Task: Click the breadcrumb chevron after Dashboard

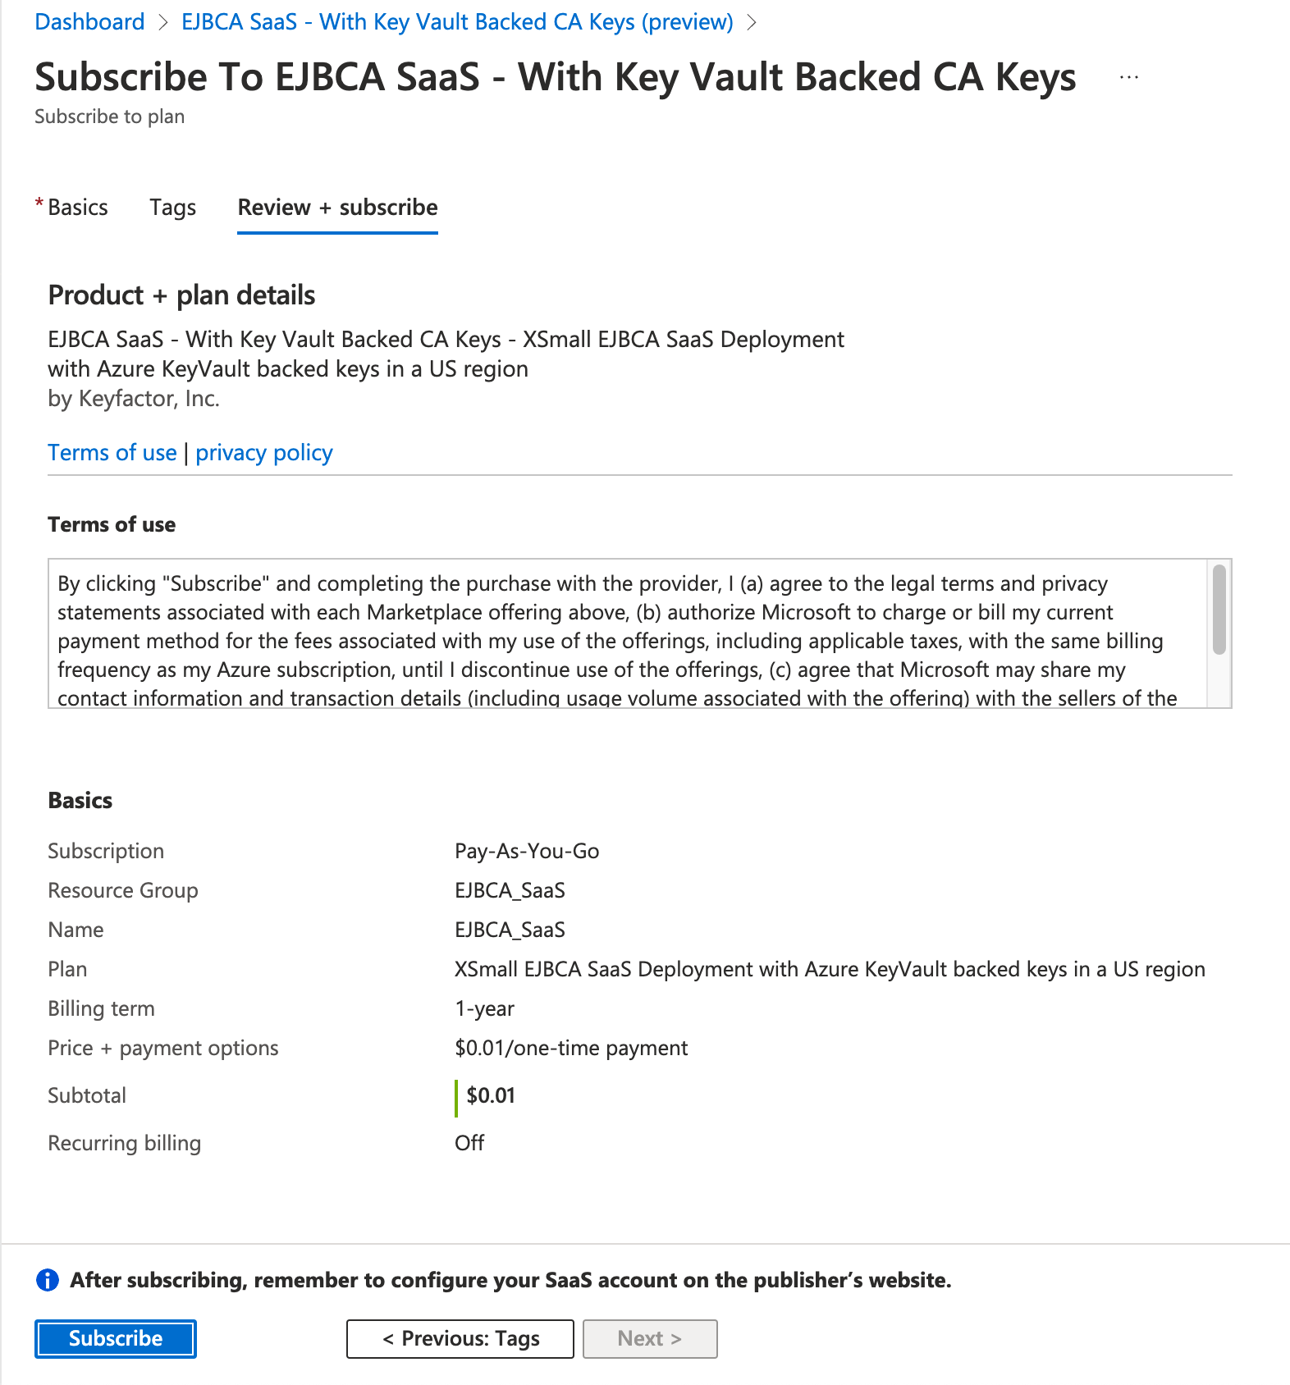Action: (162, 22)
